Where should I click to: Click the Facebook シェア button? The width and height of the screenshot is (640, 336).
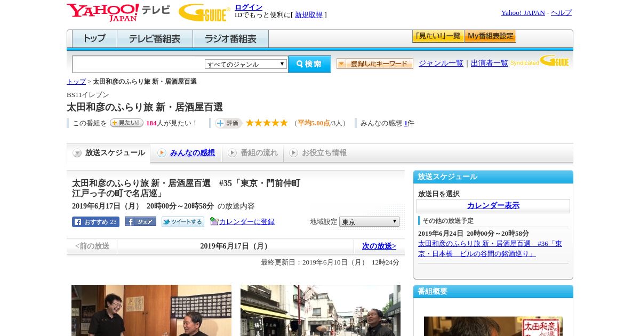pos(140,221)
